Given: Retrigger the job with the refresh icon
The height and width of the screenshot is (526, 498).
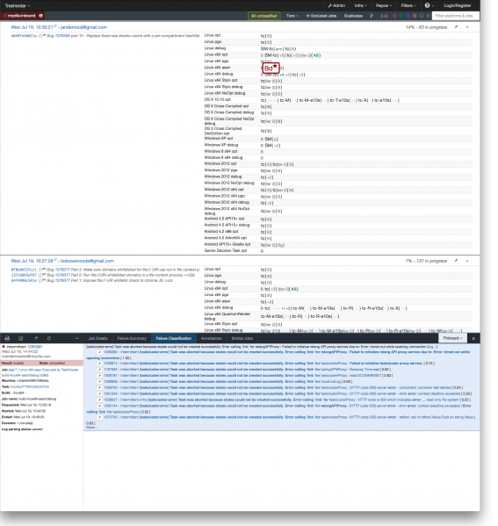Looking at the screenshot, I should (x=49, y=338).
